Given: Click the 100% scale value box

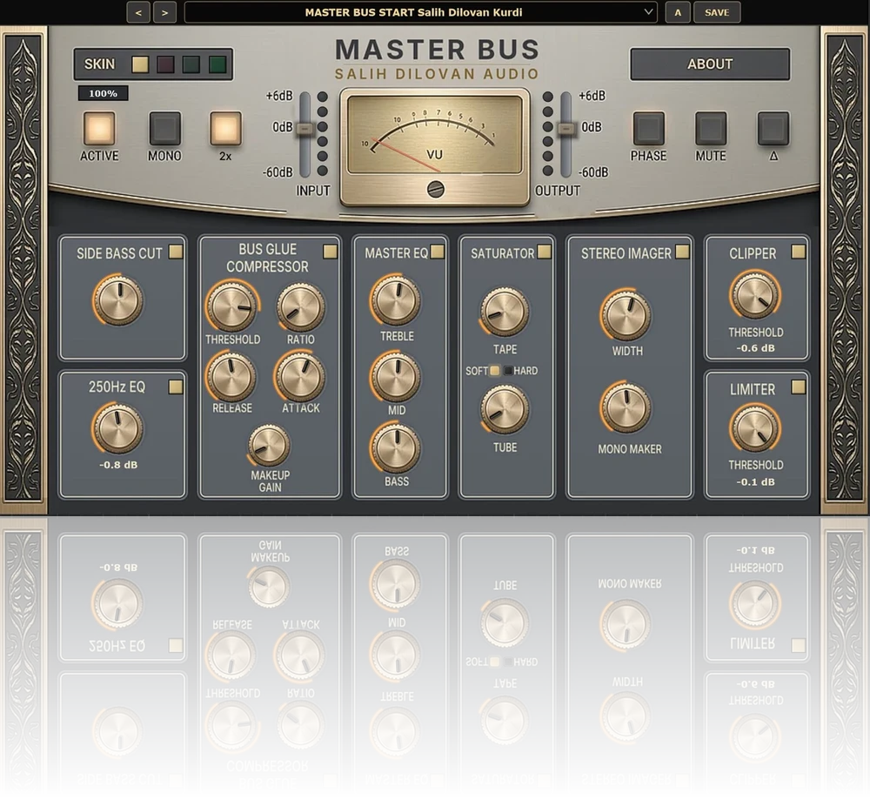Looking at the screenshot, I should point(104,93).
